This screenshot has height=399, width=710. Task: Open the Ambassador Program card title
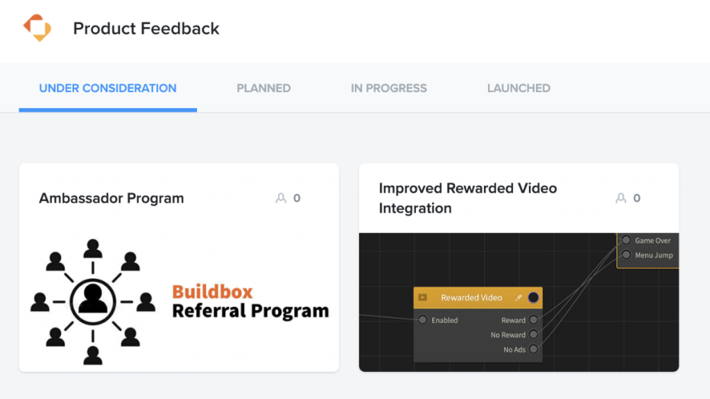click(112, 198)
